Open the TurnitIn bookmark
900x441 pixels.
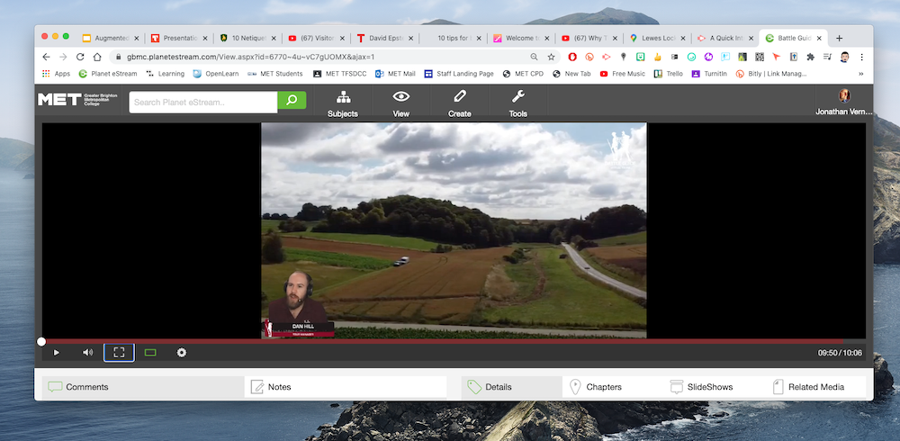coord(709,74)
